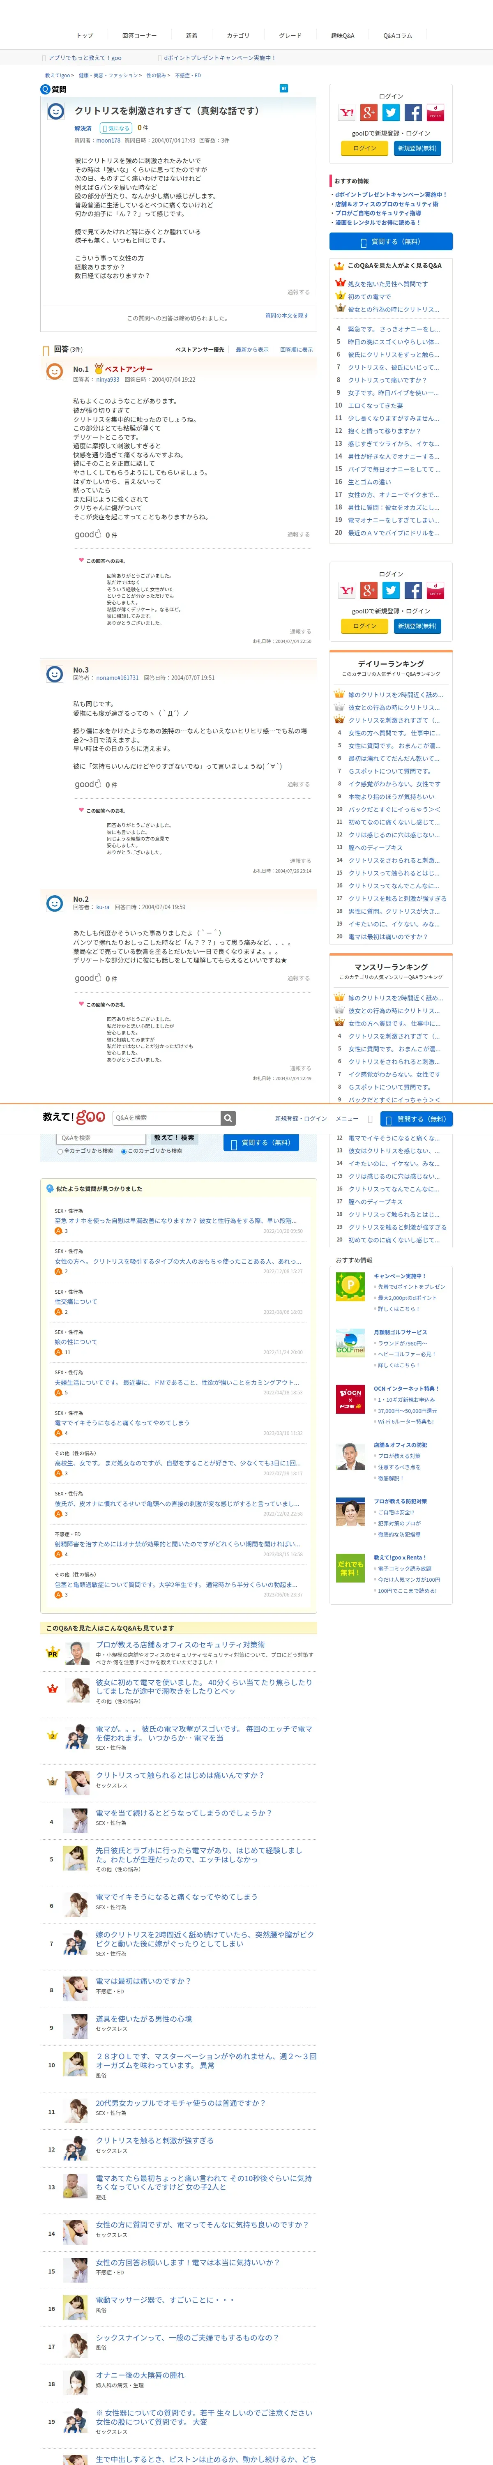Open the GOLFme! thumbnail
This screenshot has width=493, height=2465.
point(350,1343)
